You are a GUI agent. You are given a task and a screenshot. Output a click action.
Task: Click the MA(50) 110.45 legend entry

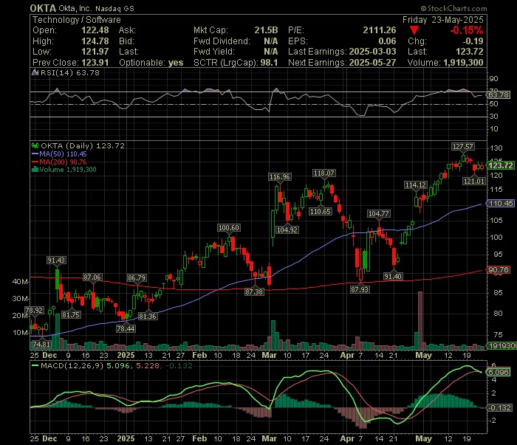click(x=63, y=154)
